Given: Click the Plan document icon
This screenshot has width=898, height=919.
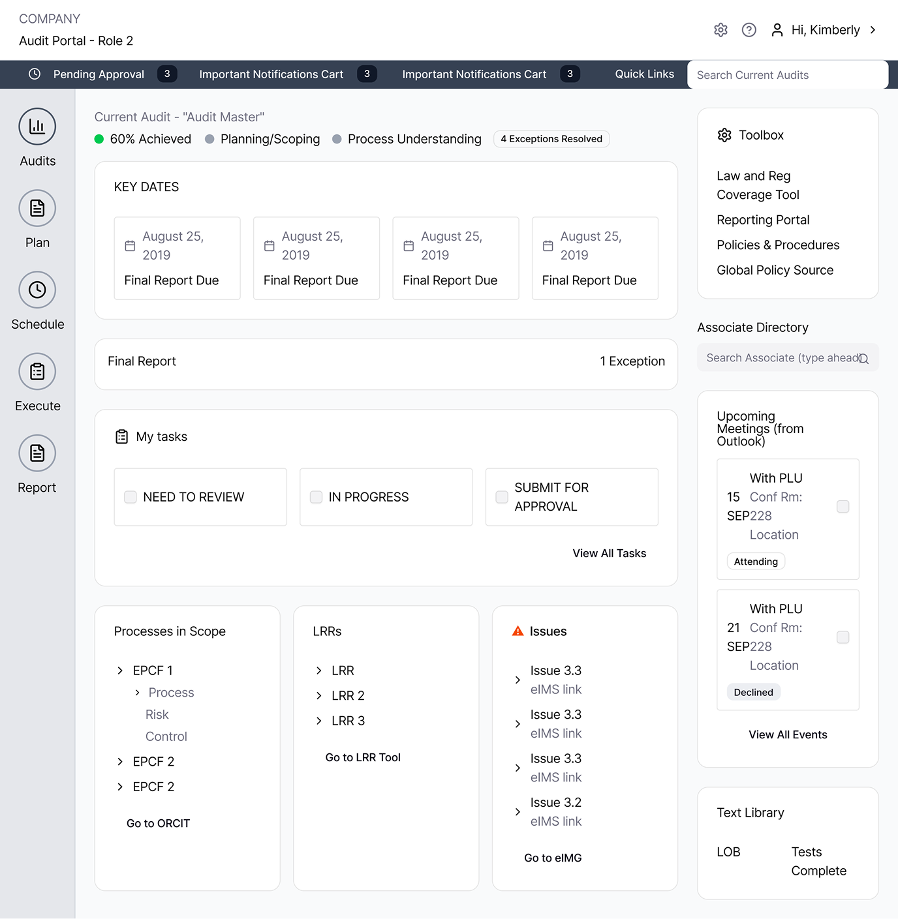Looking at the screenshot, I should pos(37,208).
